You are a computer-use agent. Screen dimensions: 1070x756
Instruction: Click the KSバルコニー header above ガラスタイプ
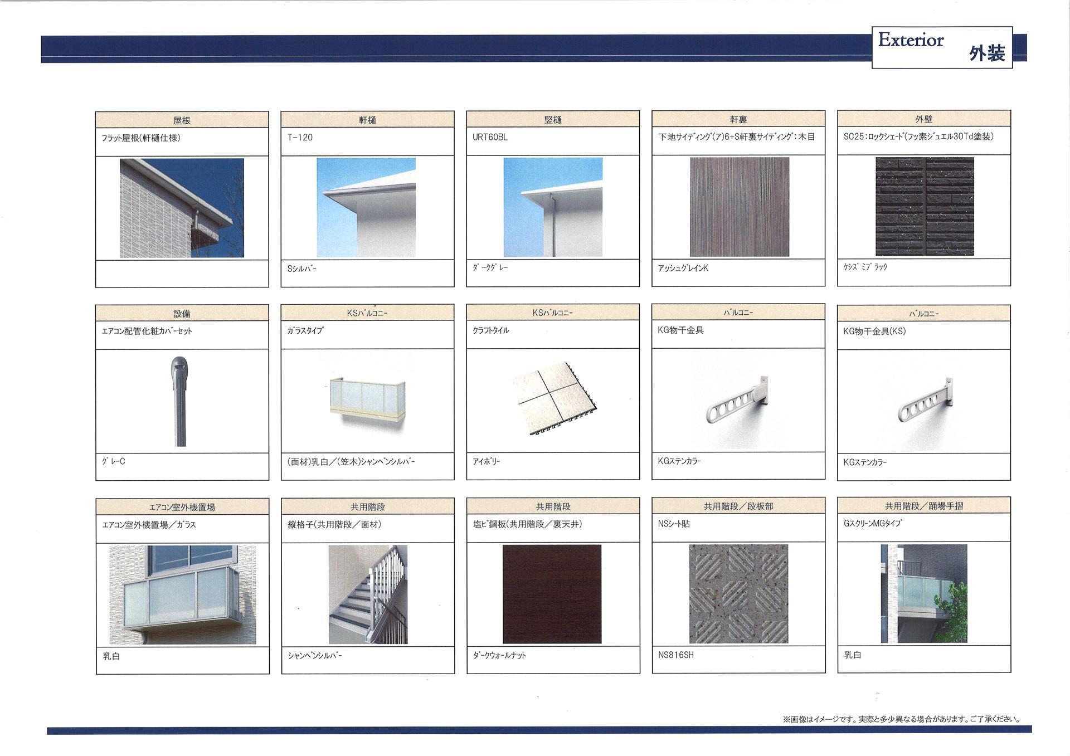[x=367, y=313]
